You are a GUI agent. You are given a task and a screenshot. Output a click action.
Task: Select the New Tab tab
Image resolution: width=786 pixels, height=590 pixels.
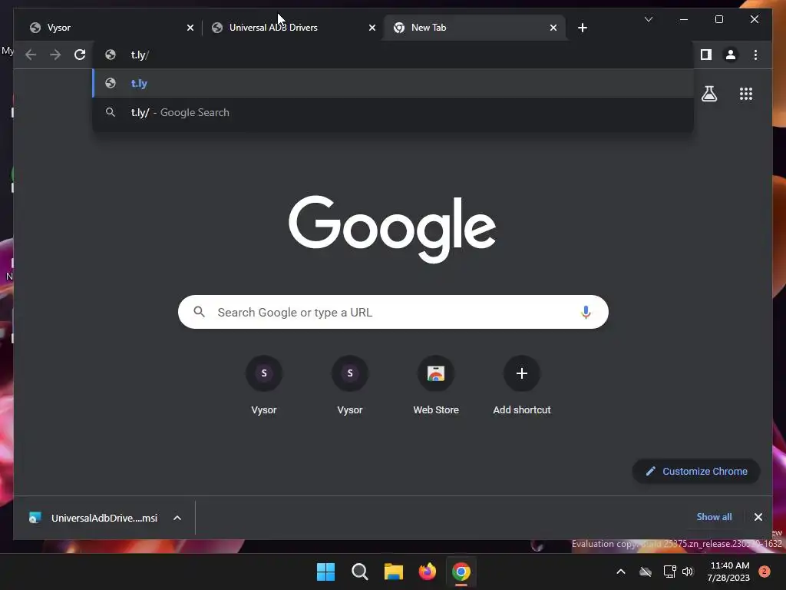coord(474,28)
